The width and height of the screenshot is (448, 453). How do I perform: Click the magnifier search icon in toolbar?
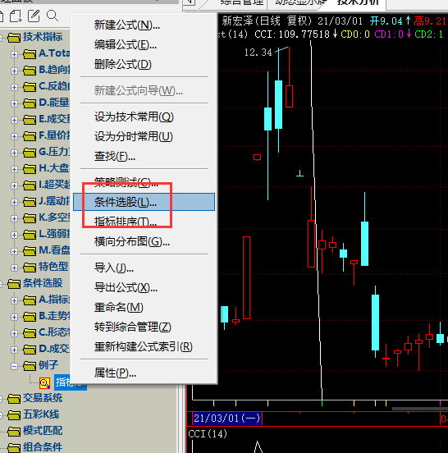point(53,16)
